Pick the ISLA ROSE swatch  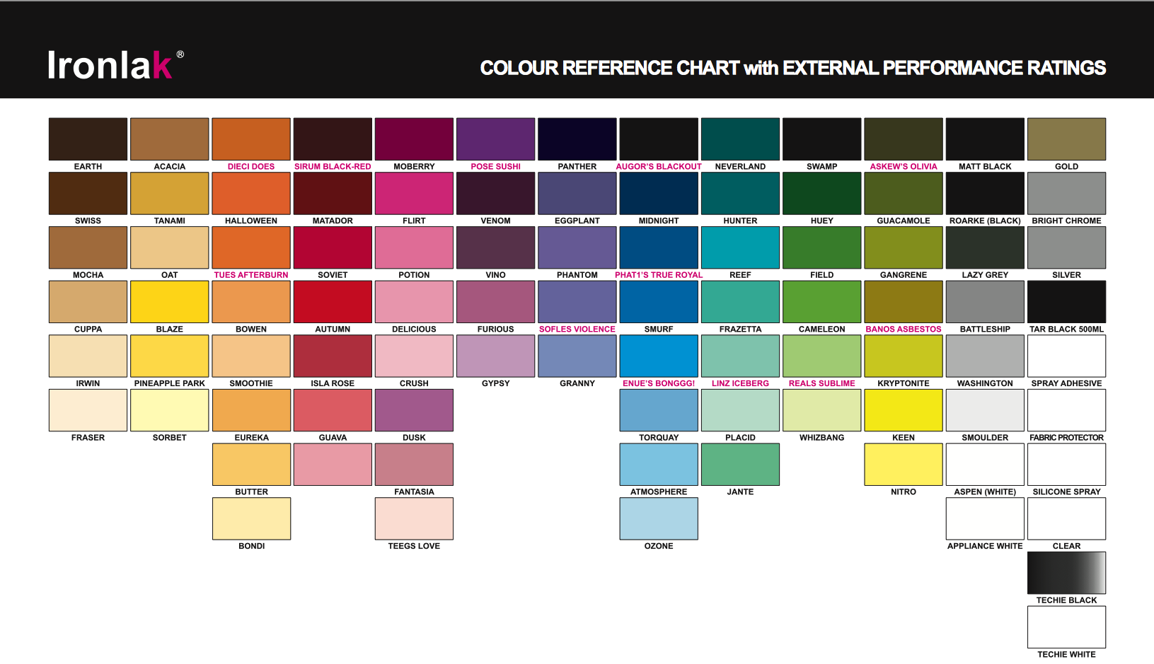pyautogui.click(x=333, y=356)
